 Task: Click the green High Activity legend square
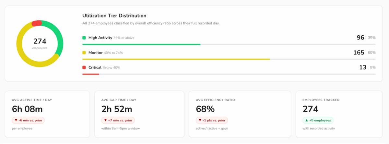[x=84, y=38]
